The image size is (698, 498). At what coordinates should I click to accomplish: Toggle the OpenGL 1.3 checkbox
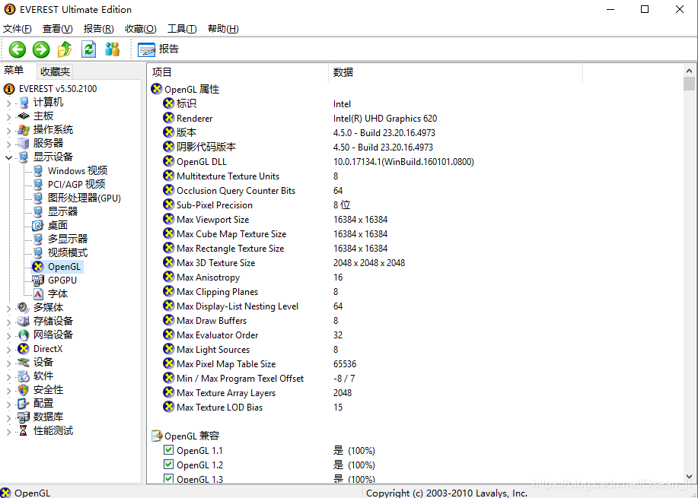[168, 478]
